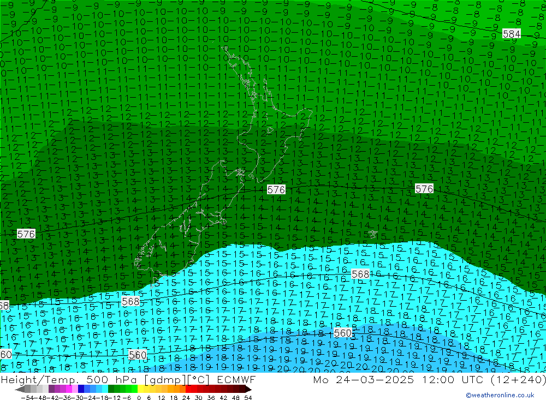
Task: Pick the bright red swatch in the legend
Action: (188, 389)
